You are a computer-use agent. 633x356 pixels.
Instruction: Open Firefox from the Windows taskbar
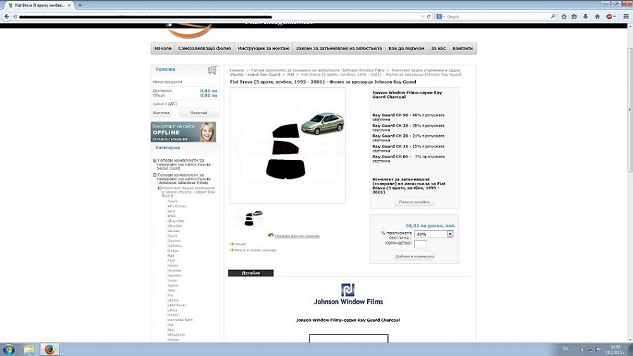tap(49, 349)
